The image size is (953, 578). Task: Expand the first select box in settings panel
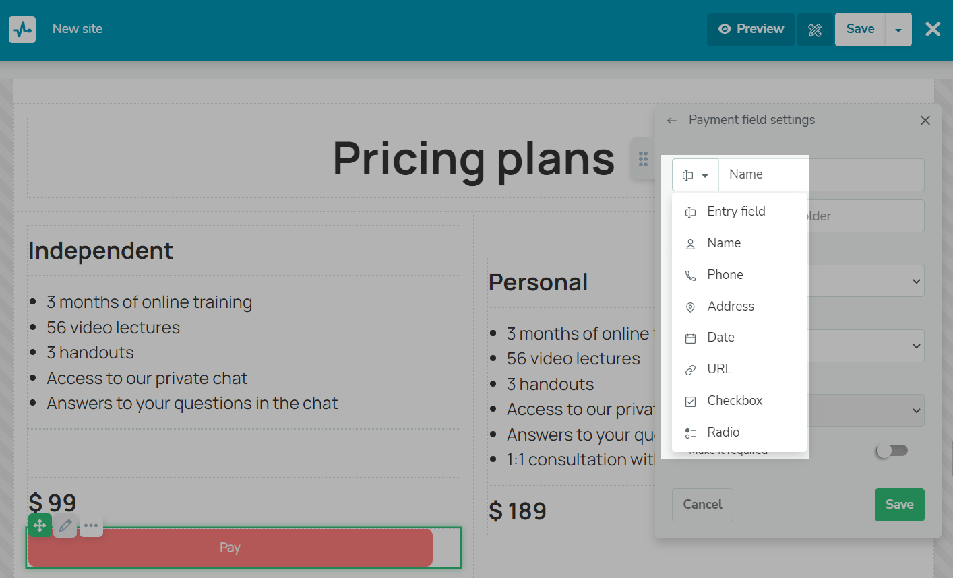coord(865,281)
